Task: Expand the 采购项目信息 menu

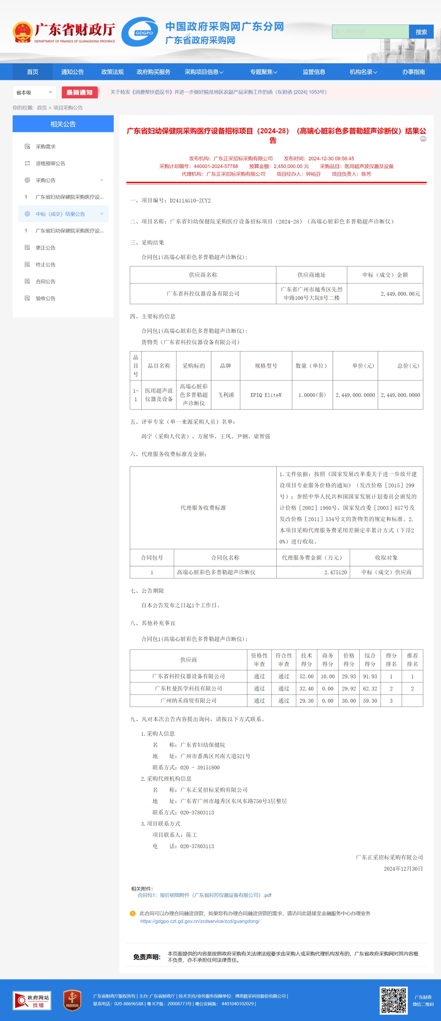Action: (x=204, y=72)
